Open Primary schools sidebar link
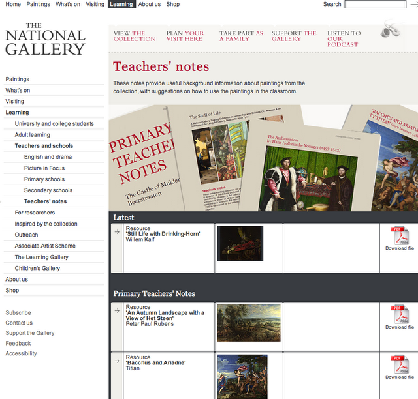Image resolution: width=418 pixels, height=399 pixels. click(44, 179)
